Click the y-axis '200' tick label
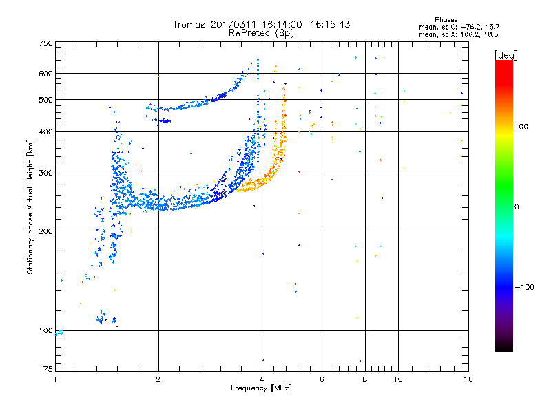Image resolution: width=551 pixels, height=413 pixels. click(x=46, y=231)
